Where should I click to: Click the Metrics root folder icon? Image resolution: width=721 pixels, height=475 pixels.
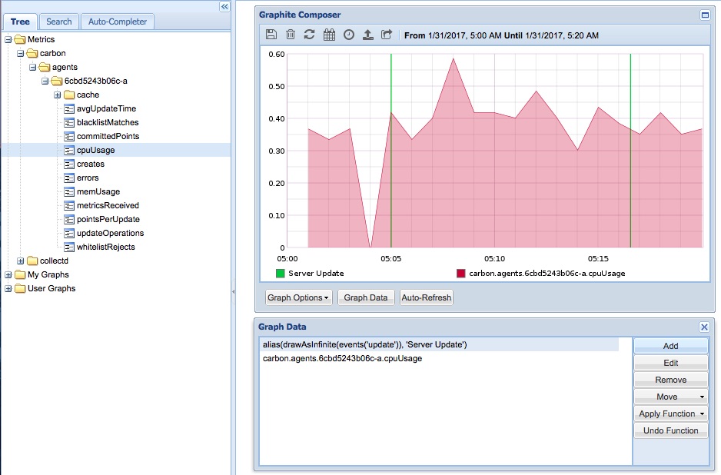20,39
